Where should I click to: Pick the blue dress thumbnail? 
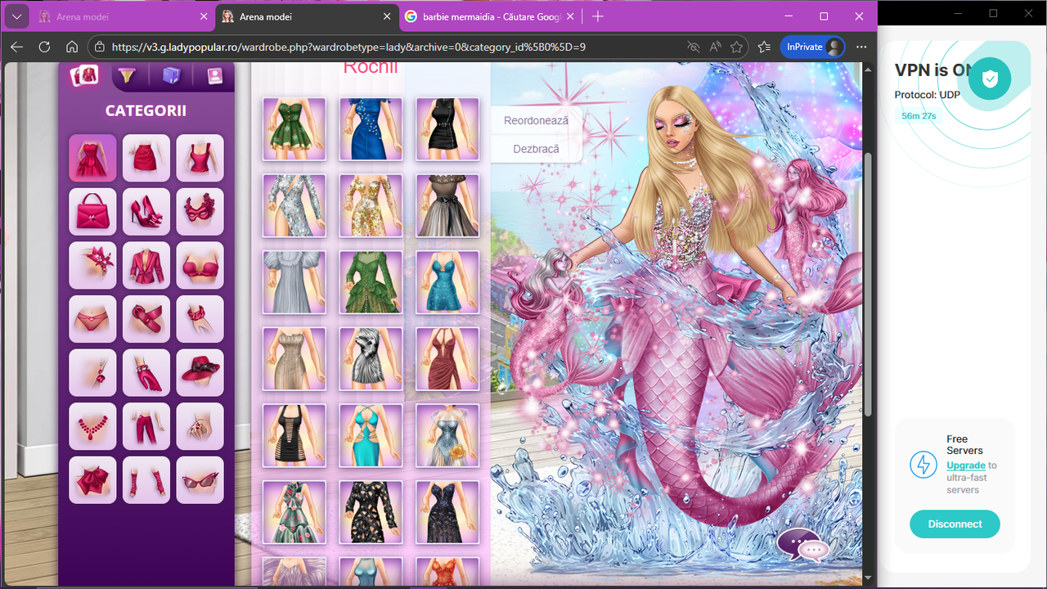point(371,128)
